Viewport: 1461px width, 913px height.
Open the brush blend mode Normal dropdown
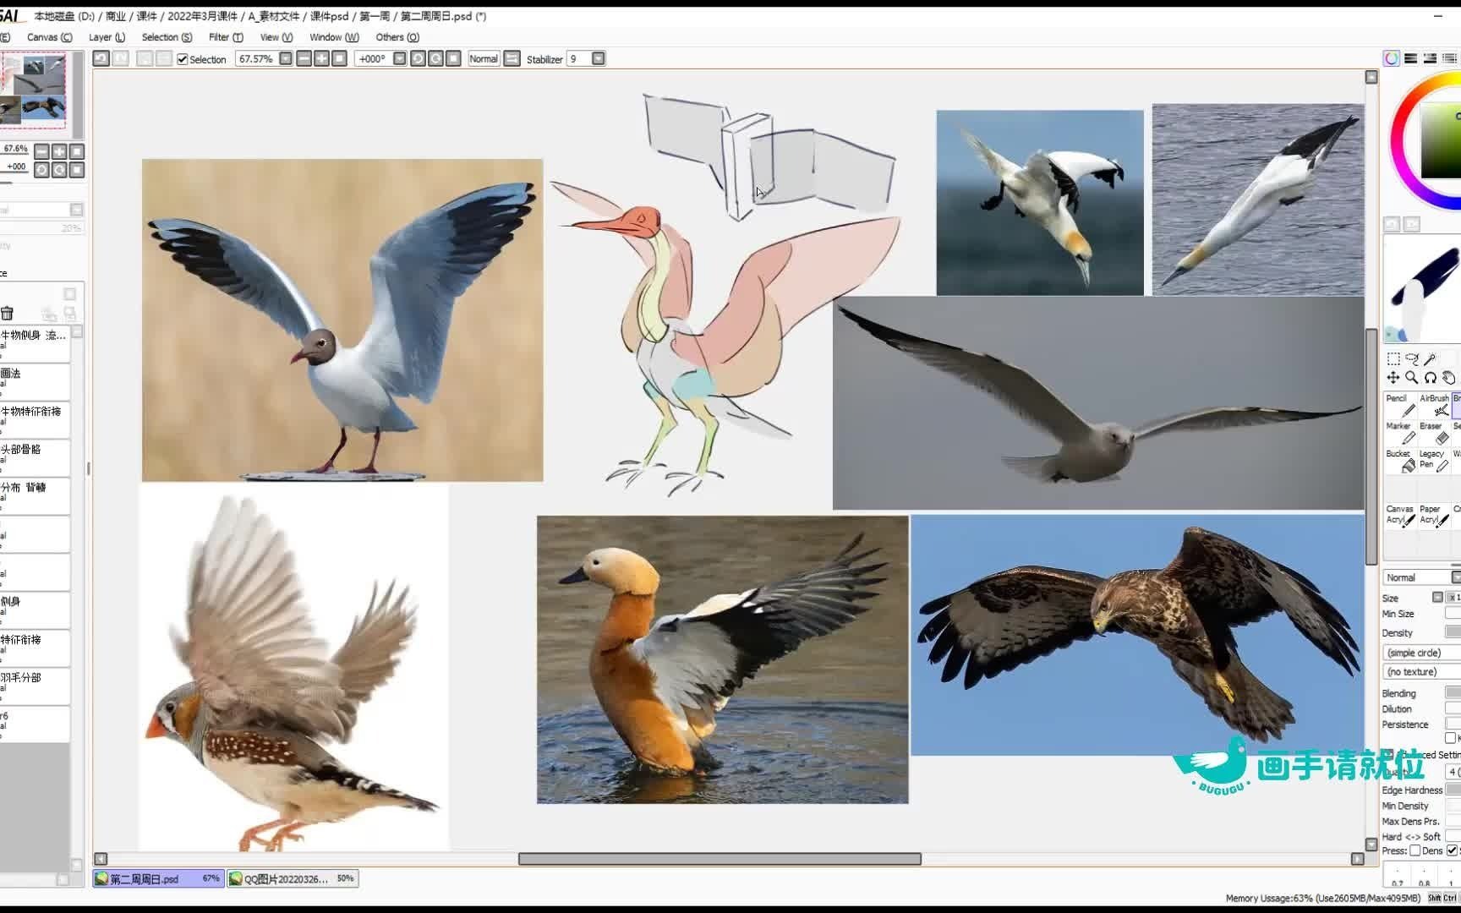(1421, 577)
